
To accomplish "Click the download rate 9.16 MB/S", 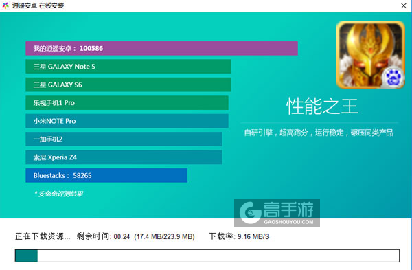I will tap(253, 237).
